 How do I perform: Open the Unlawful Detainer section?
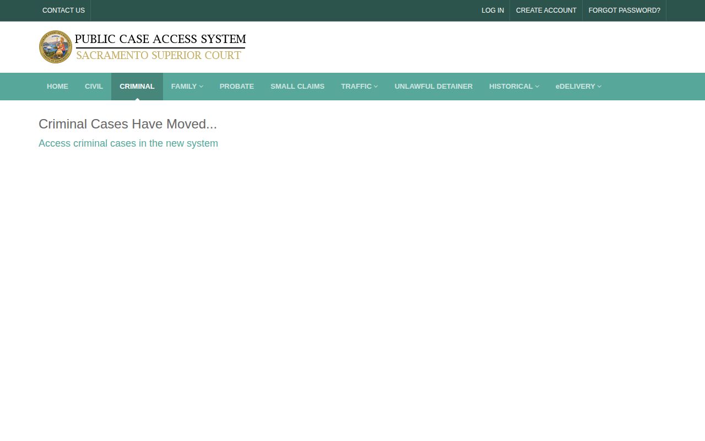point(433,87)
